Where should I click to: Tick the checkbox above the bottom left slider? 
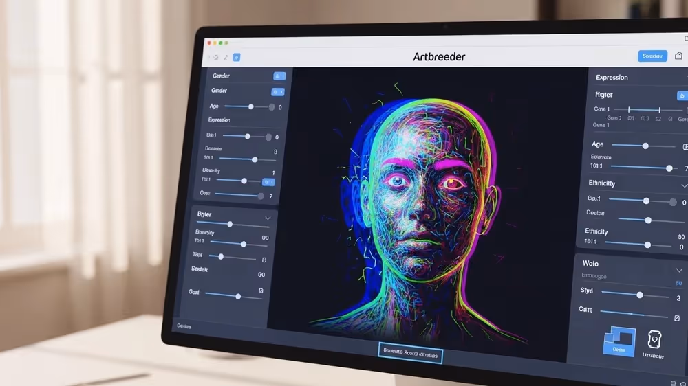click(261, 291)
